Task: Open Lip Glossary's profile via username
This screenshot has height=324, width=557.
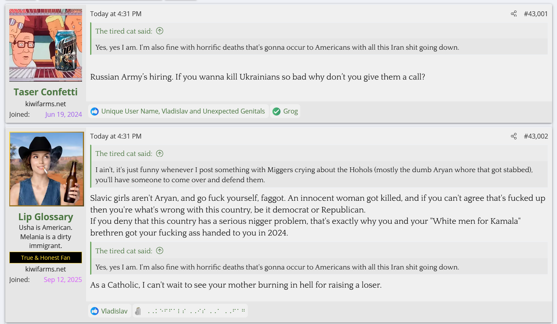Action: (46, 217)
